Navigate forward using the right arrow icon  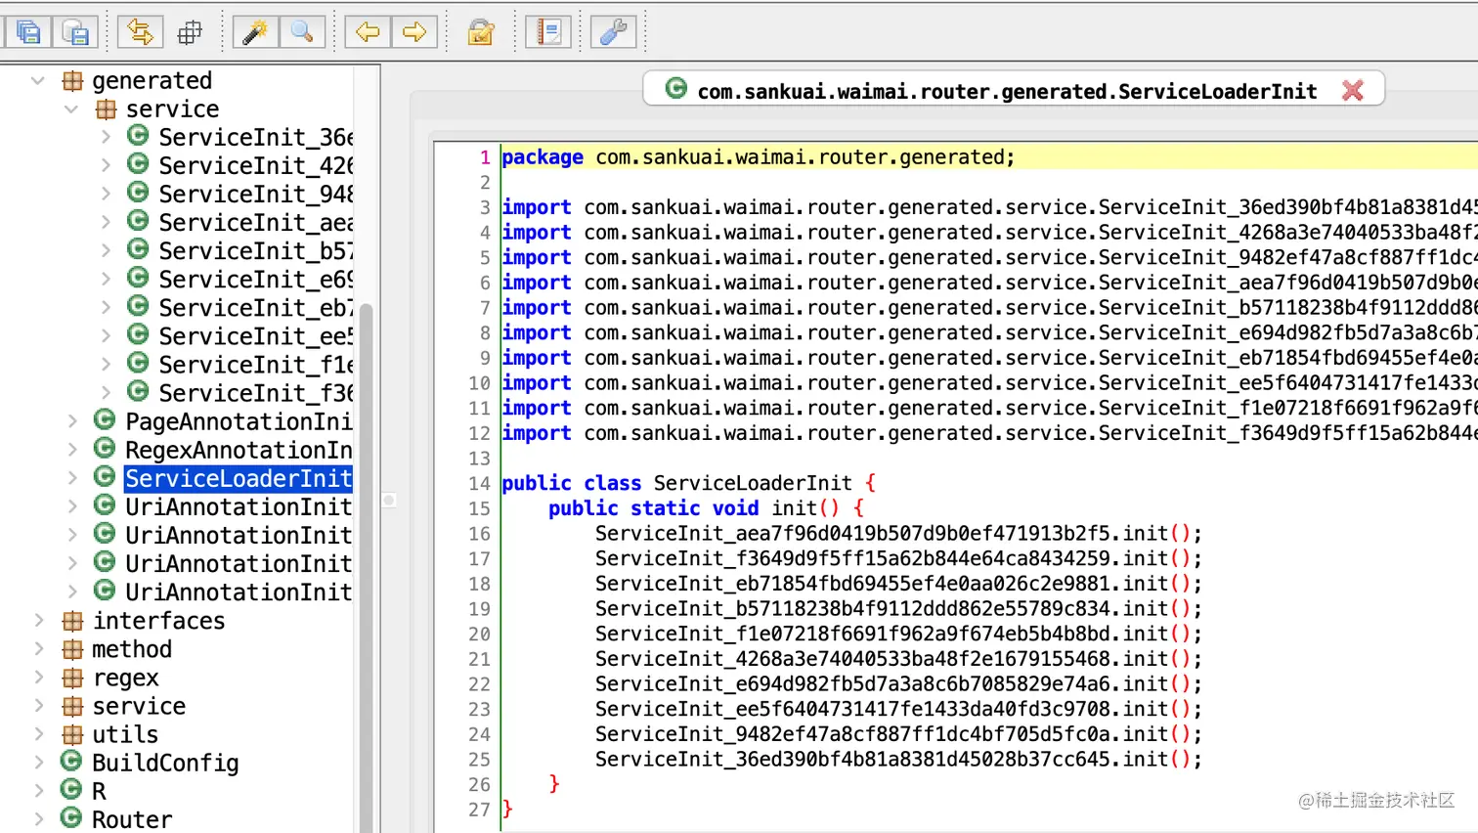414,30
